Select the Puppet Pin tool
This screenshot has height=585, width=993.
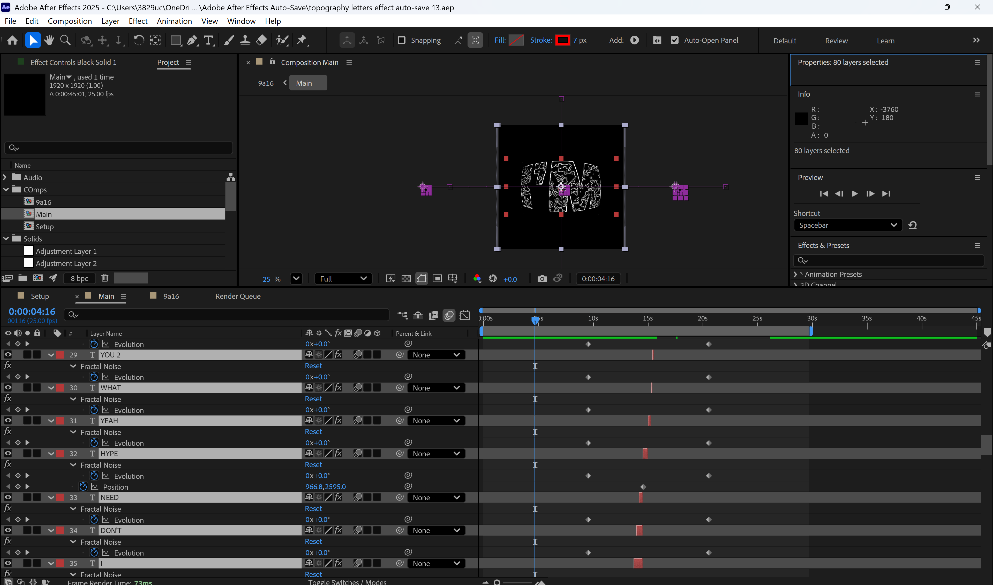coord(302,40)
